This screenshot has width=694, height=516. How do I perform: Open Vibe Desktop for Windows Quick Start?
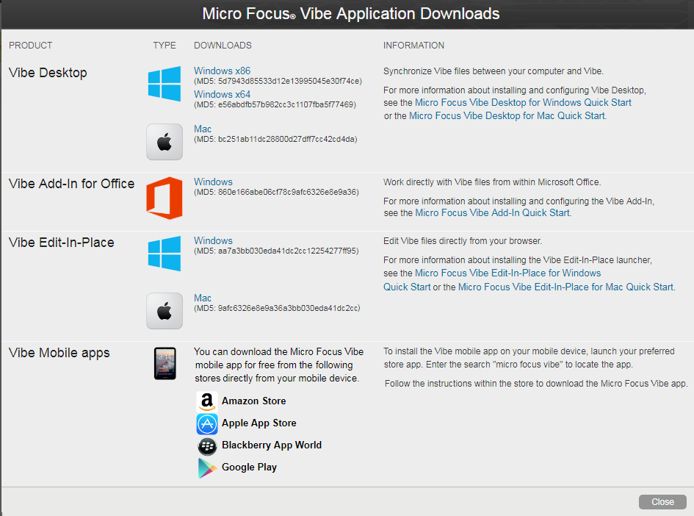click(x=523, y=103)
